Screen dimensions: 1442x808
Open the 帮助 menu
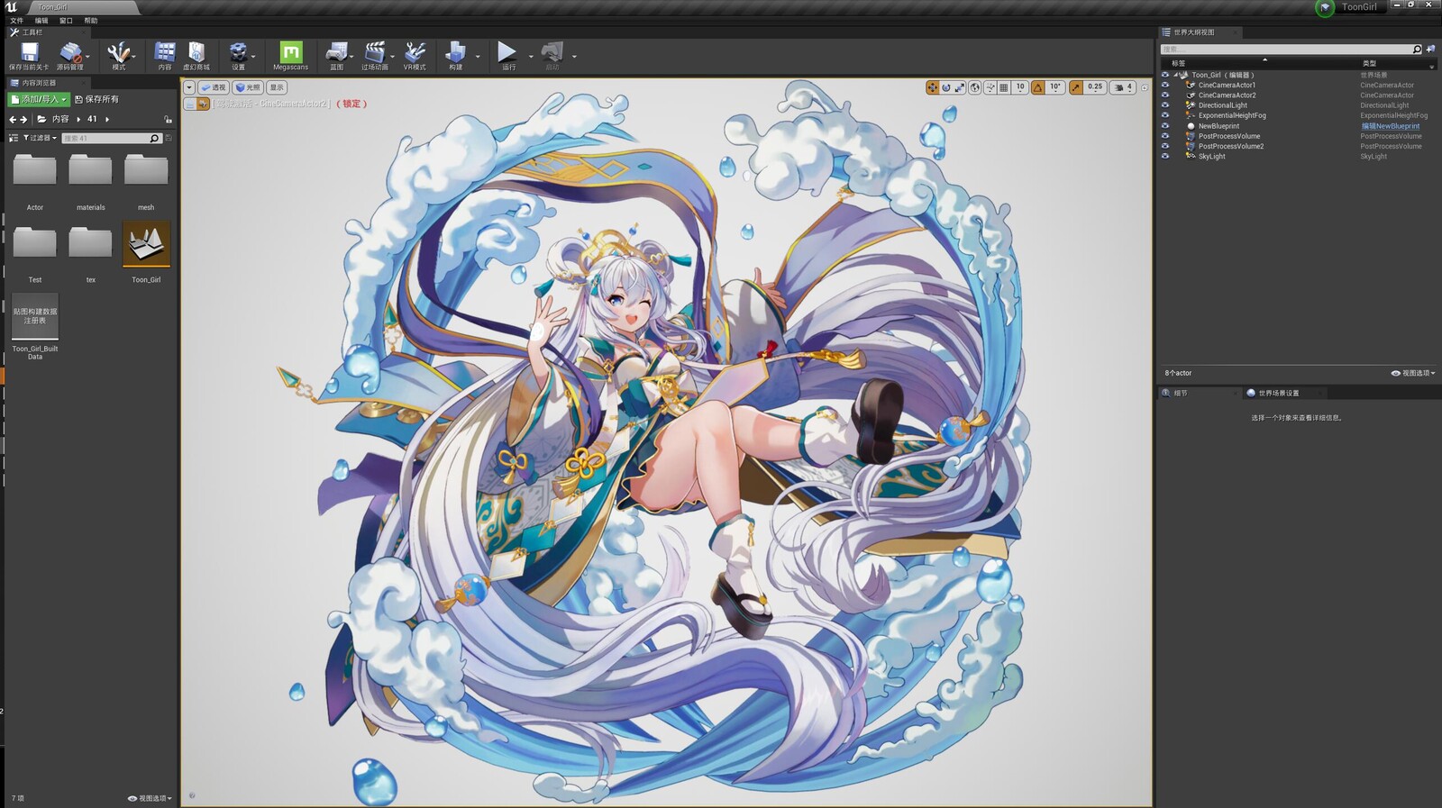point(91,20)
